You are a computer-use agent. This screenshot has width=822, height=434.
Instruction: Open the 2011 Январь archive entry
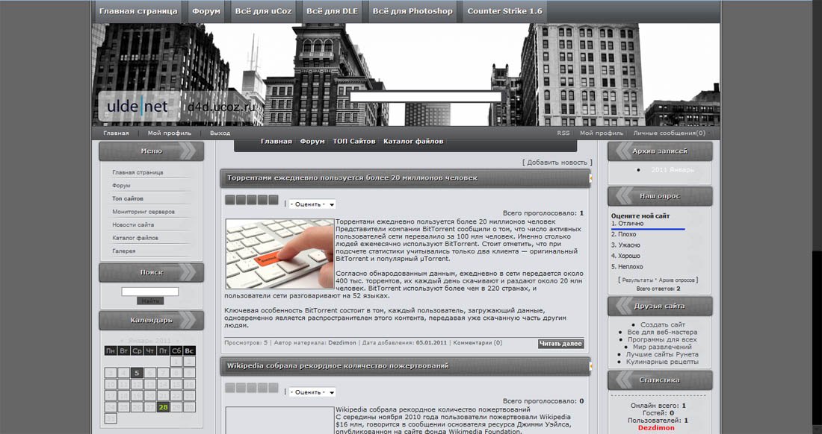[673, 170]
